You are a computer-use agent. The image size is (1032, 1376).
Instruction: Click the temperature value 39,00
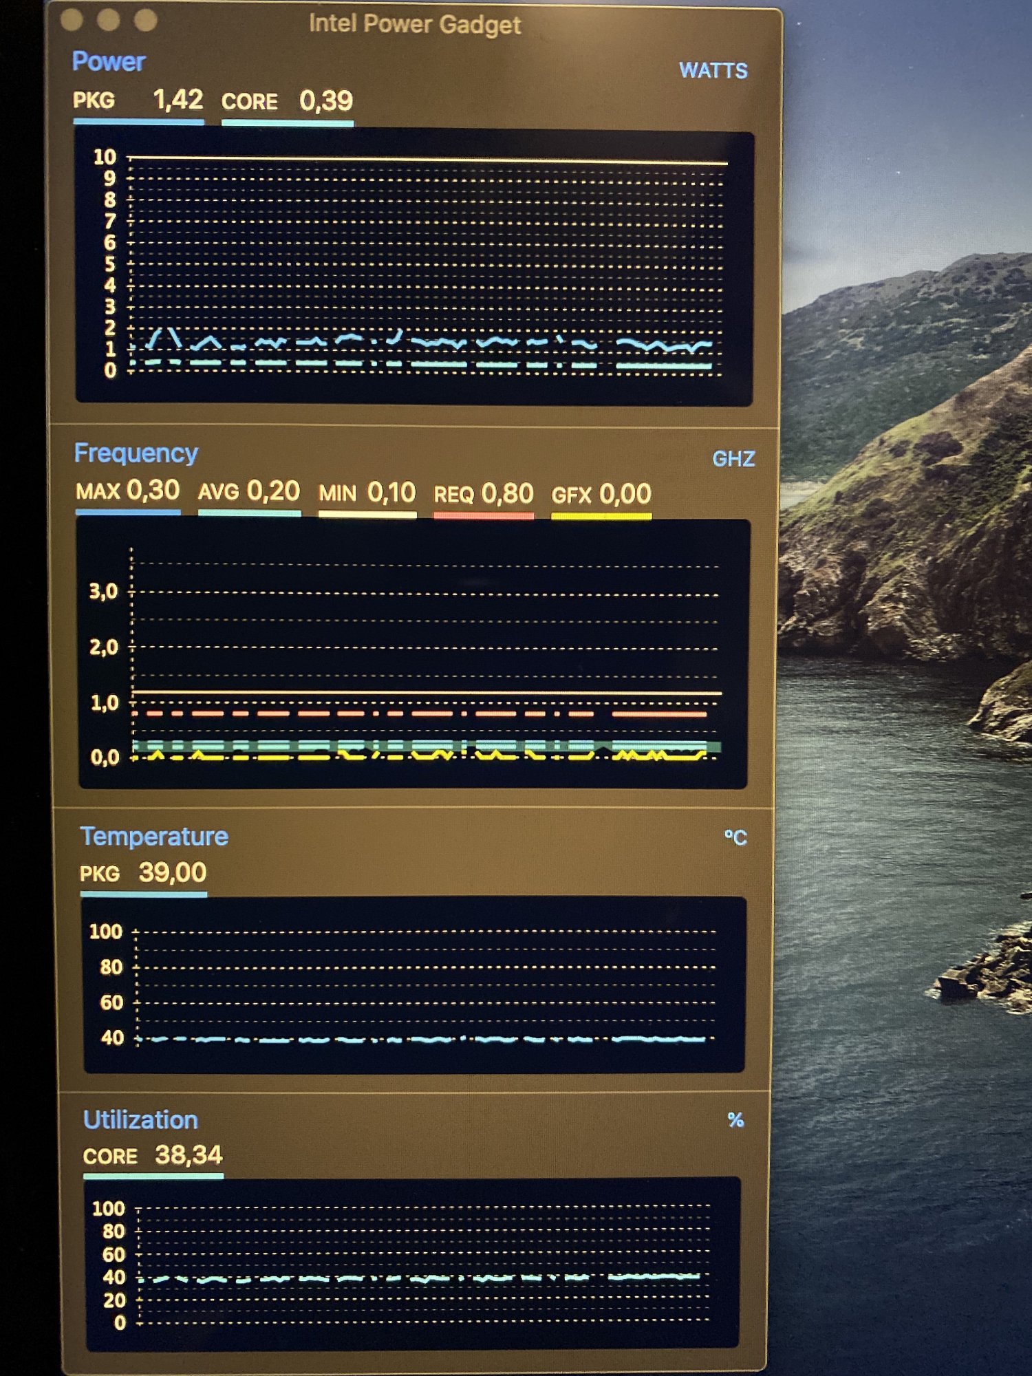(x=173, y=872)
